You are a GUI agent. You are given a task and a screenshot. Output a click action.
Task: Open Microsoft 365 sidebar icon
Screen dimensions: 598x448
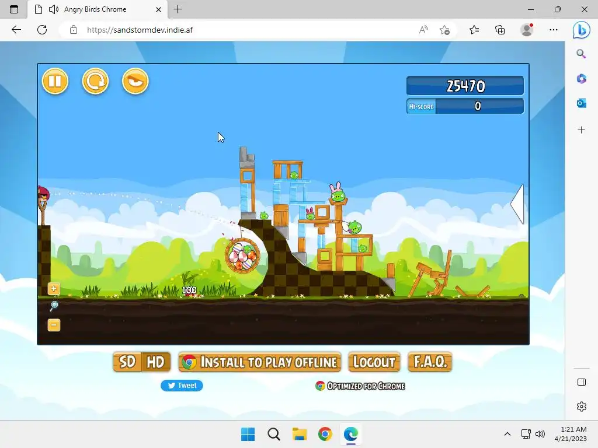(x=581, y=79)
